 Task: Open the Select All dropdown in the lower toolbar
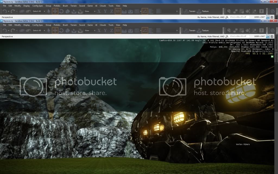click(x=39, y=30)
